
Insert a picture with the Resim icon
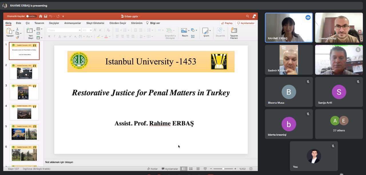(184, 30)
